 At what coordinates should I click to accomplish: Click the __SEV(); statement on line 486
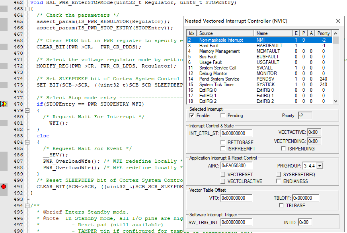coord(56,155)
